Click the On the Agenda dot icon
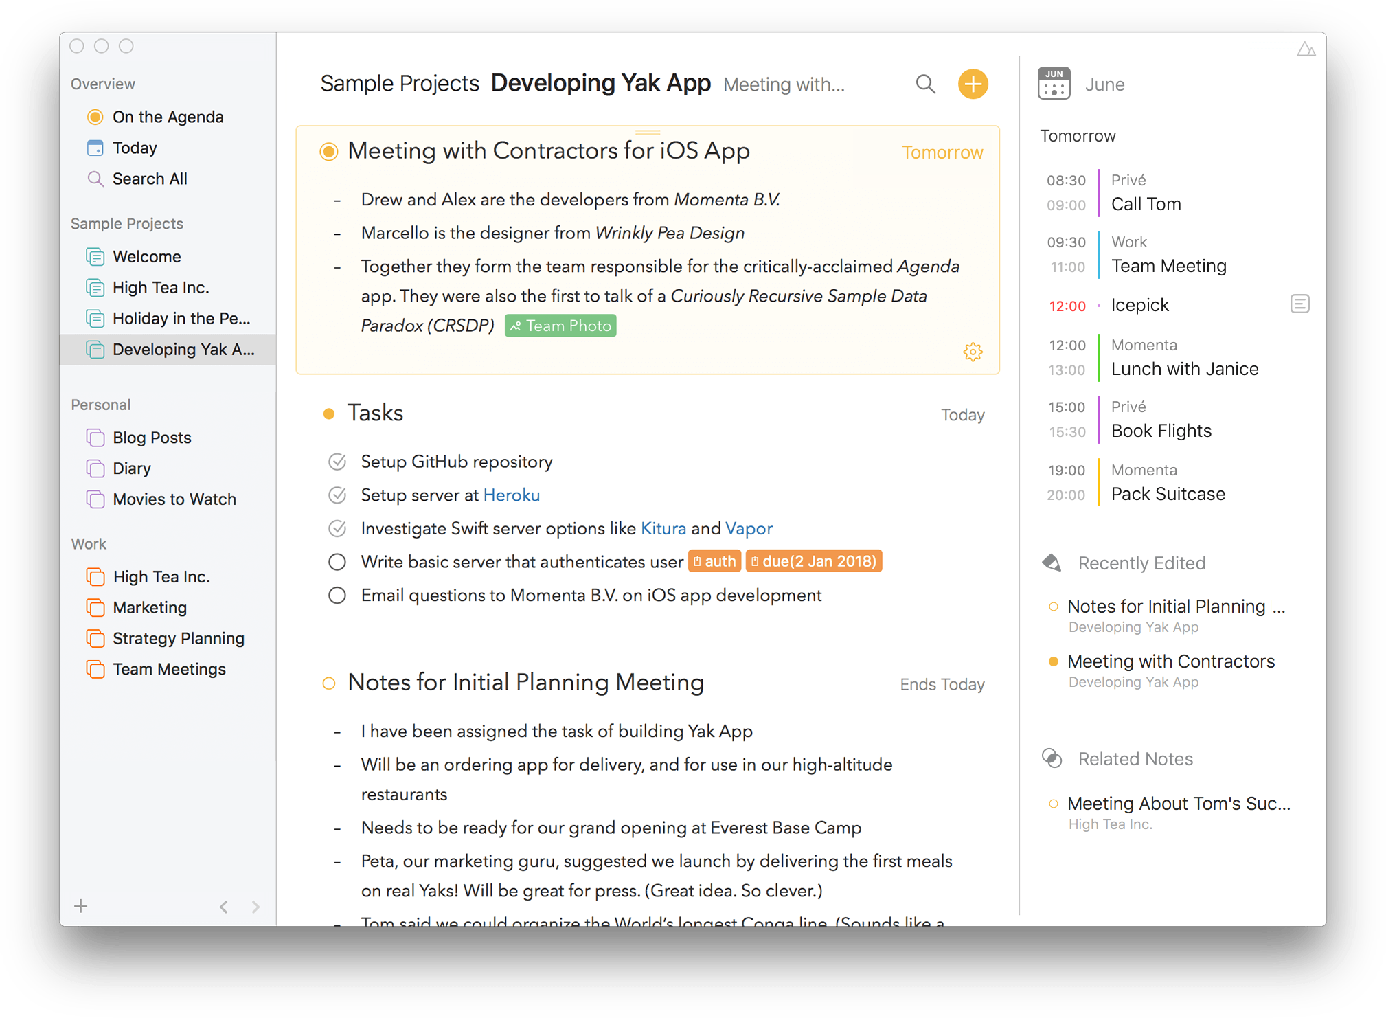 95,117
